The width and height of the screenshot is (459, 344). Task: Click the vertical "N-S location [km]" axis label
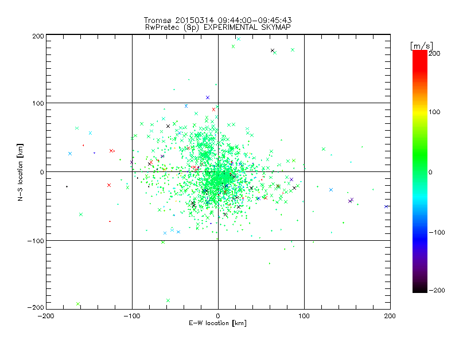[20, 173]
